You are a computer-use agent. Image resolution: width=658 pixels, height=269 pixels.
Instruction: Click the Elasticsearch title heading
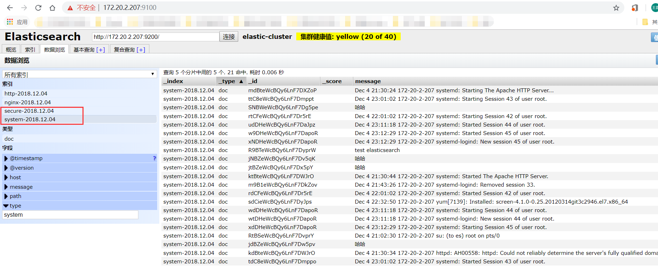tap(42, 36)
